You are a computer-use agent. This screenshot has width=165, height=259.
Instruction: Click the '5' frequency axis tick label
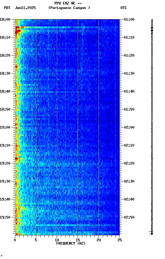click(36, 240)
